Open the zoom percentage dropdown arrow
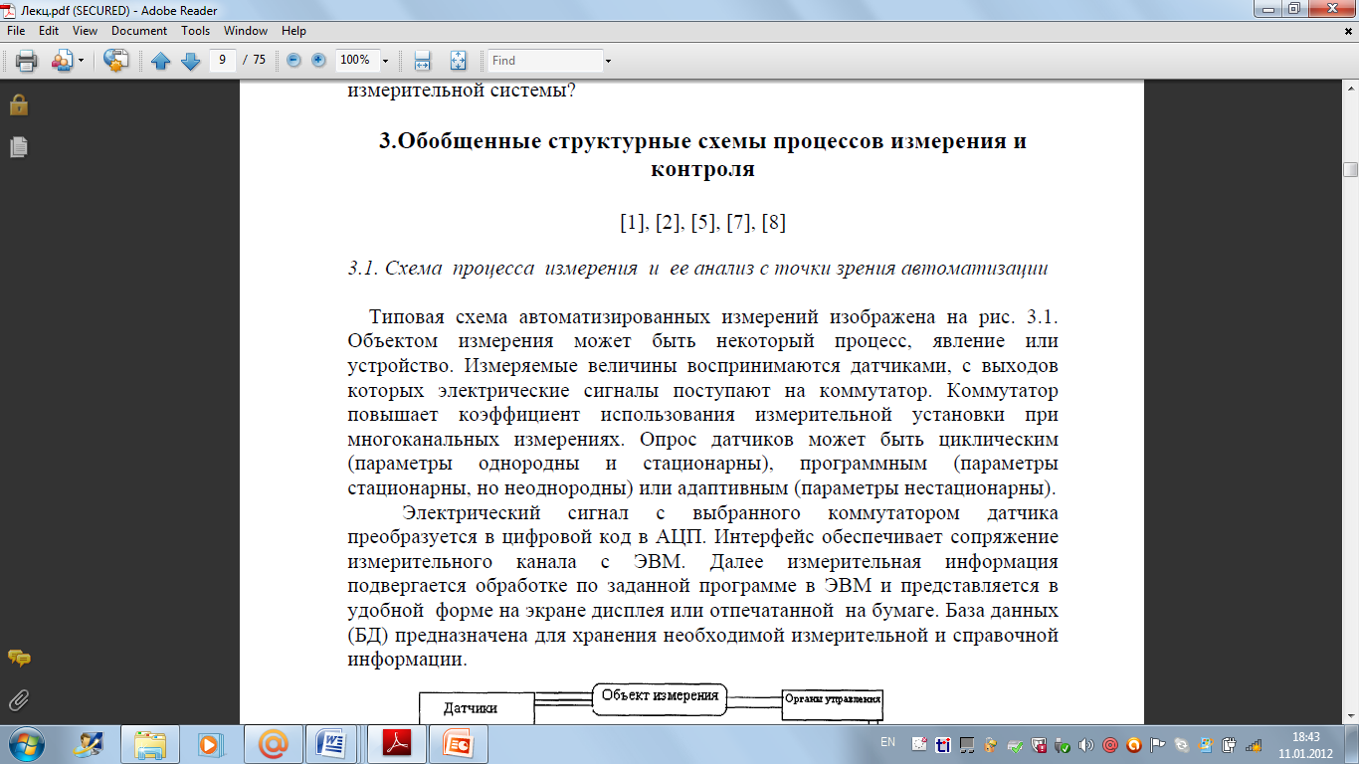The height and width of the screenshot is (764, 1359). point(386,61)
